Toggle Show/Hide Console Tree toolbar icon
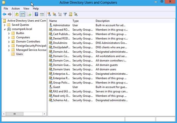This screenshot has height=123, width=177. click(22, 14)
